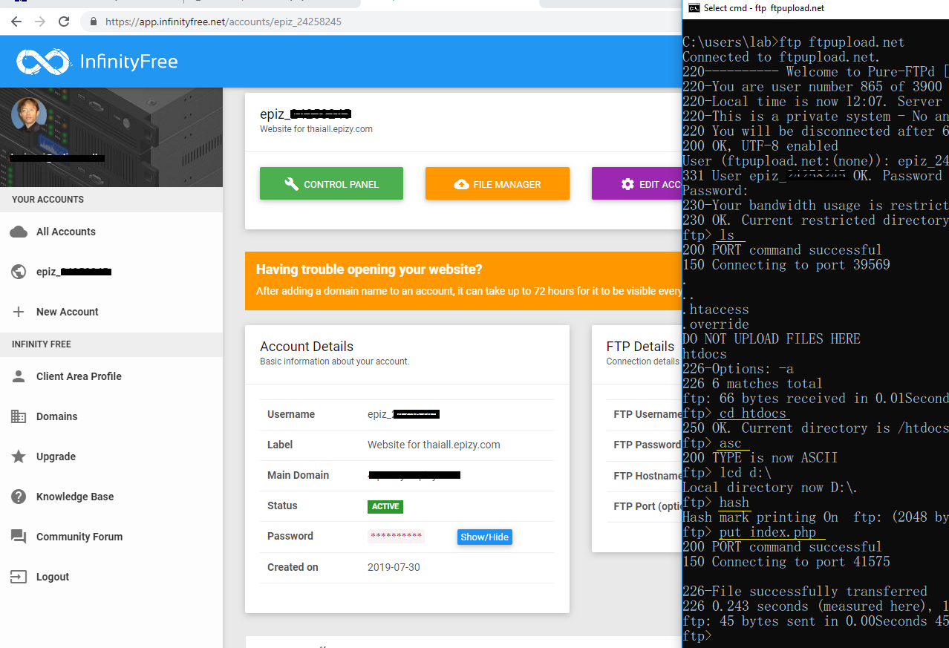Click the Logout exit icon
The height and width of the screenshot is (648, 949).
pos(19,577)
